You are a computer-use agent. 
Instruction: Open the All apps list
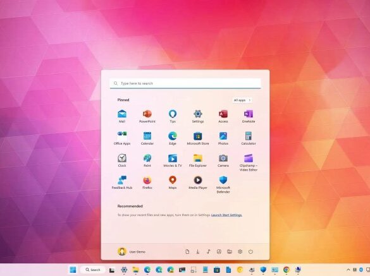242,100
